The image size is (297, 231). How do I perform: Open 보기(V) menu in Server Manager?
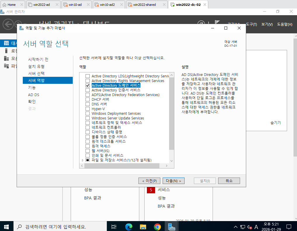point(267,25)
